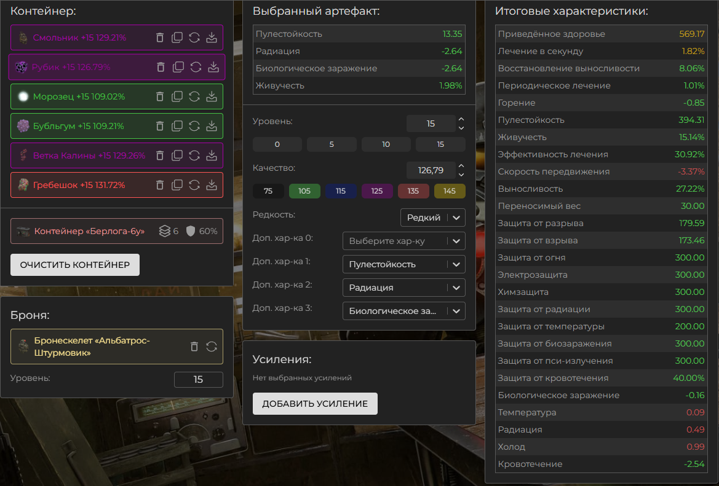
Task: Click the Скорость передвижения stat row
Action: pos(601,171)
